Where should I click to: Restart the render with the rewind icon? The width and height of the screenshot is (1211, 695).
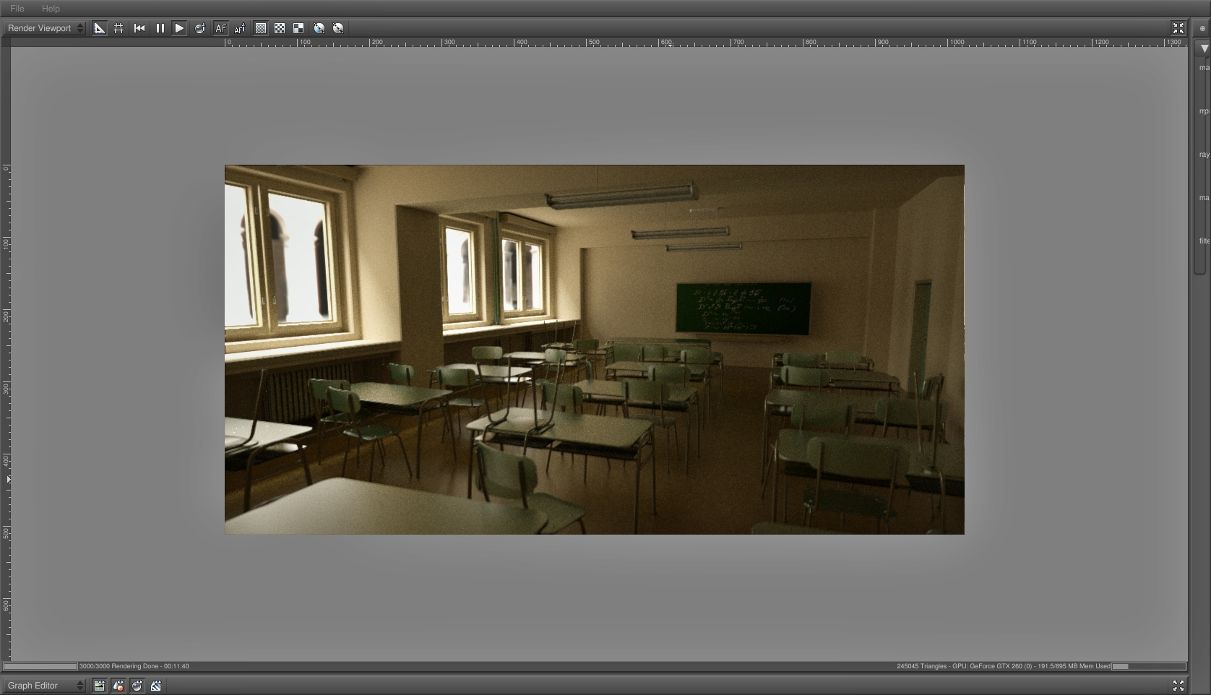[x=139, y=28]
